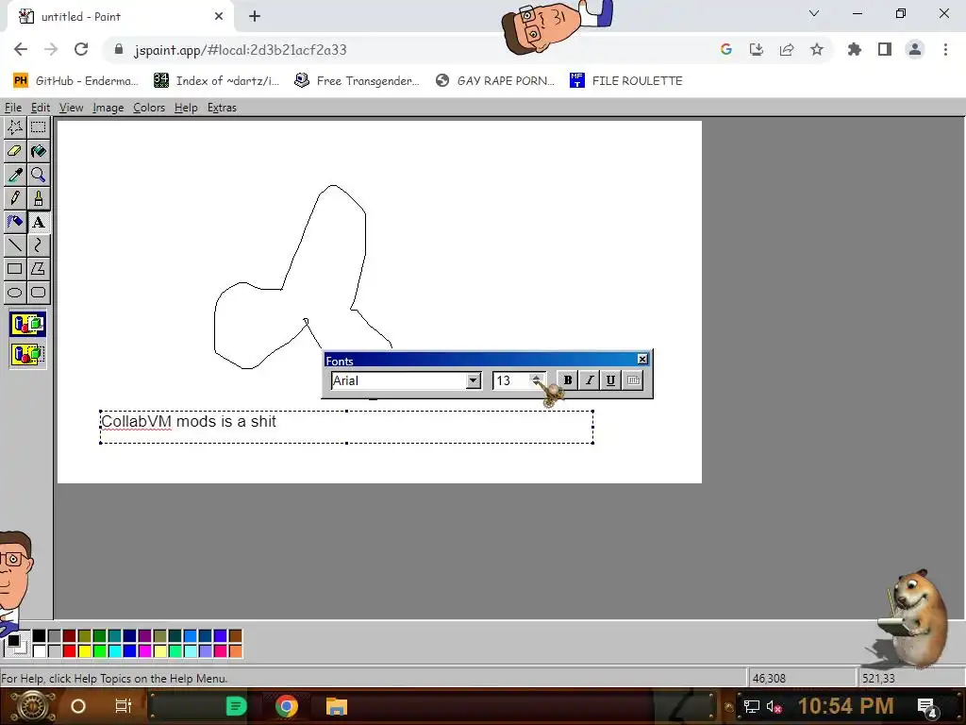
Task: Select the Brush tool
Action: pyautogui.click(x=38, y=198)
